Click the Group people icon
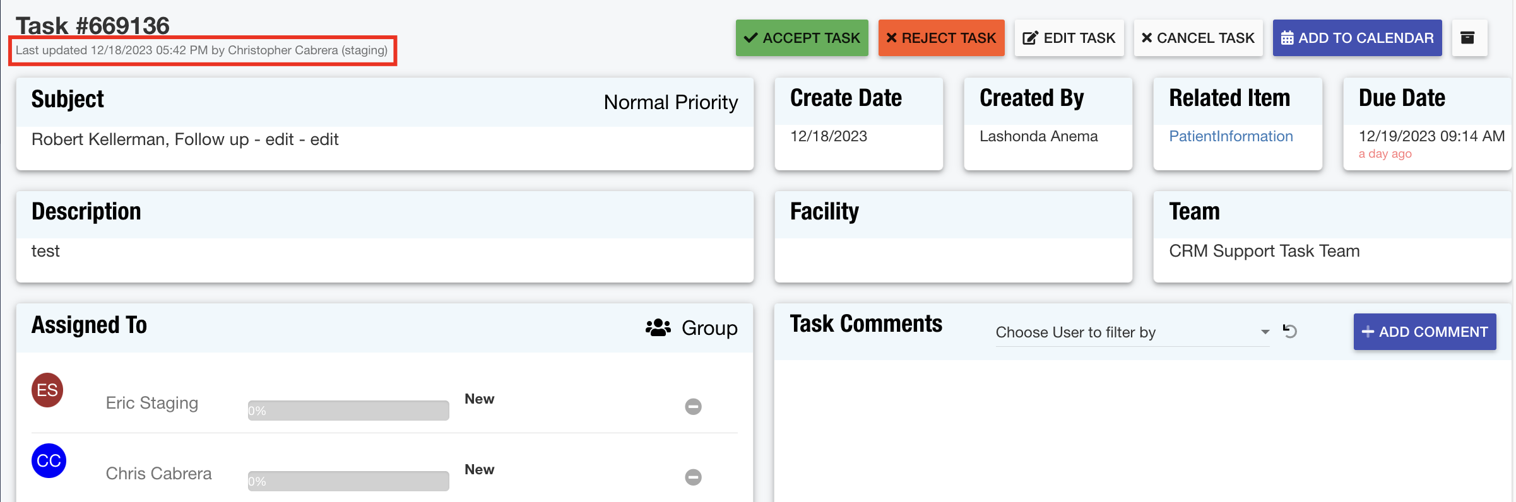 (x=658, y=328)
